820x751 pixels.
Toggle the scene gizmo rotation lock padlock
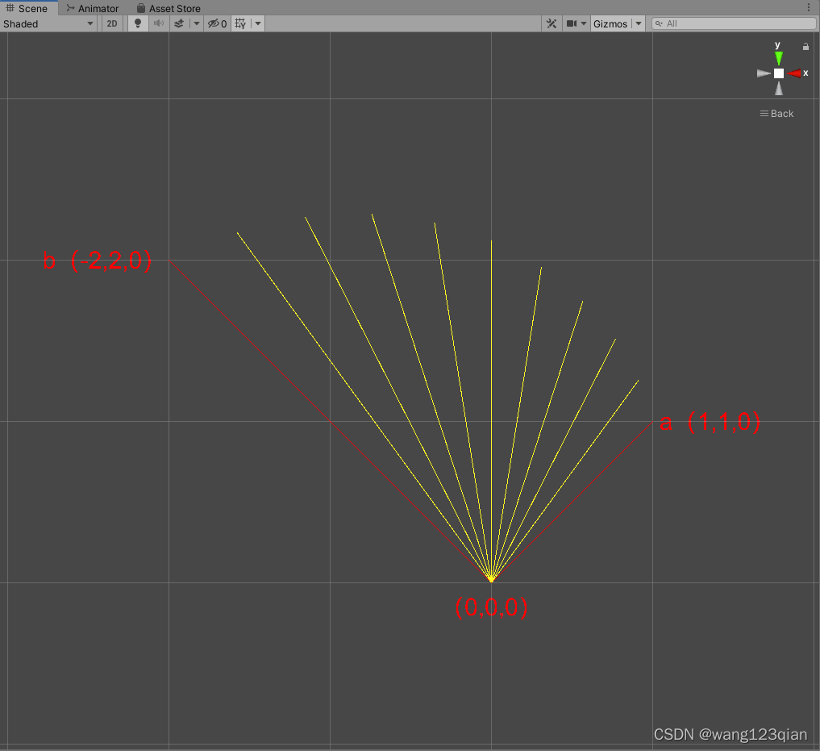(x=805, y=47)
